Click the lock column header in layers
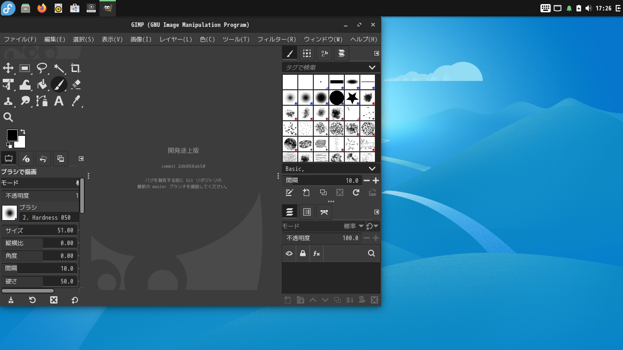This screenshot has height=350, width=623. pyautogui.click(x=303, y=253)
